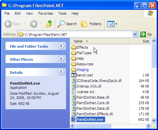Click the Views icon in toolbar
This screenshot has height=130, width=158.
pyautogui.click(x=111, y=24)
